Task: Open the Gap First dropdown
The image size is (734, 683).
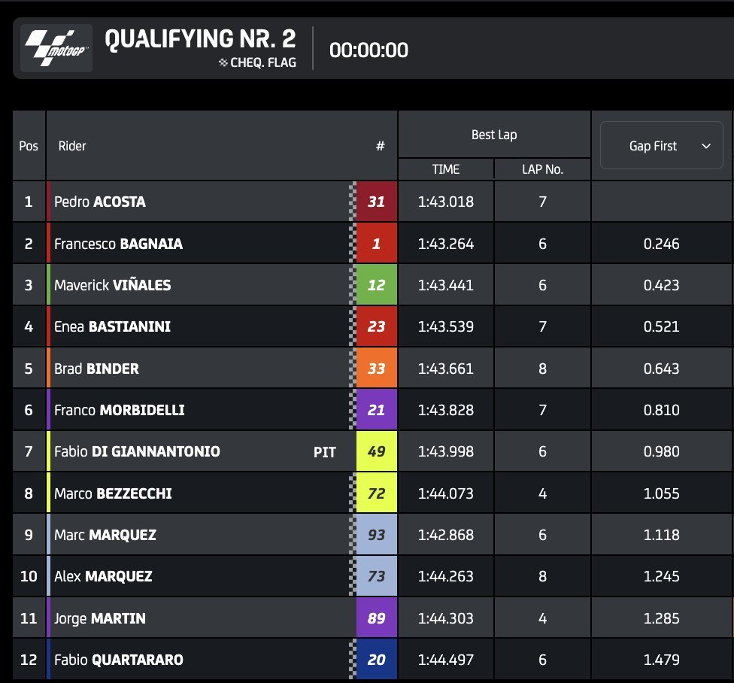Action: [x=661, y=146]
